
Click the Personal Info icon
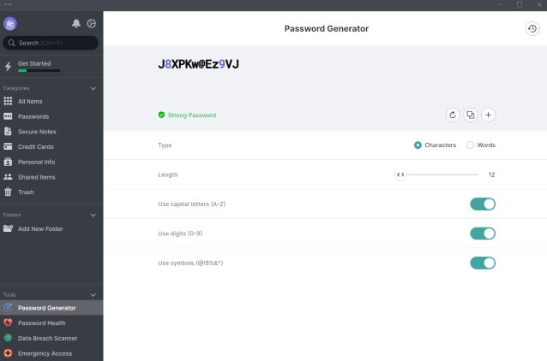pyautogui.click(x=8, y=162)
